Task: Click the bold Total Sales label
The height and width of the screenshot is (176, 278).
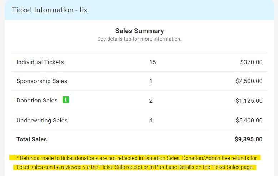Action: click(x=31, y=139)
